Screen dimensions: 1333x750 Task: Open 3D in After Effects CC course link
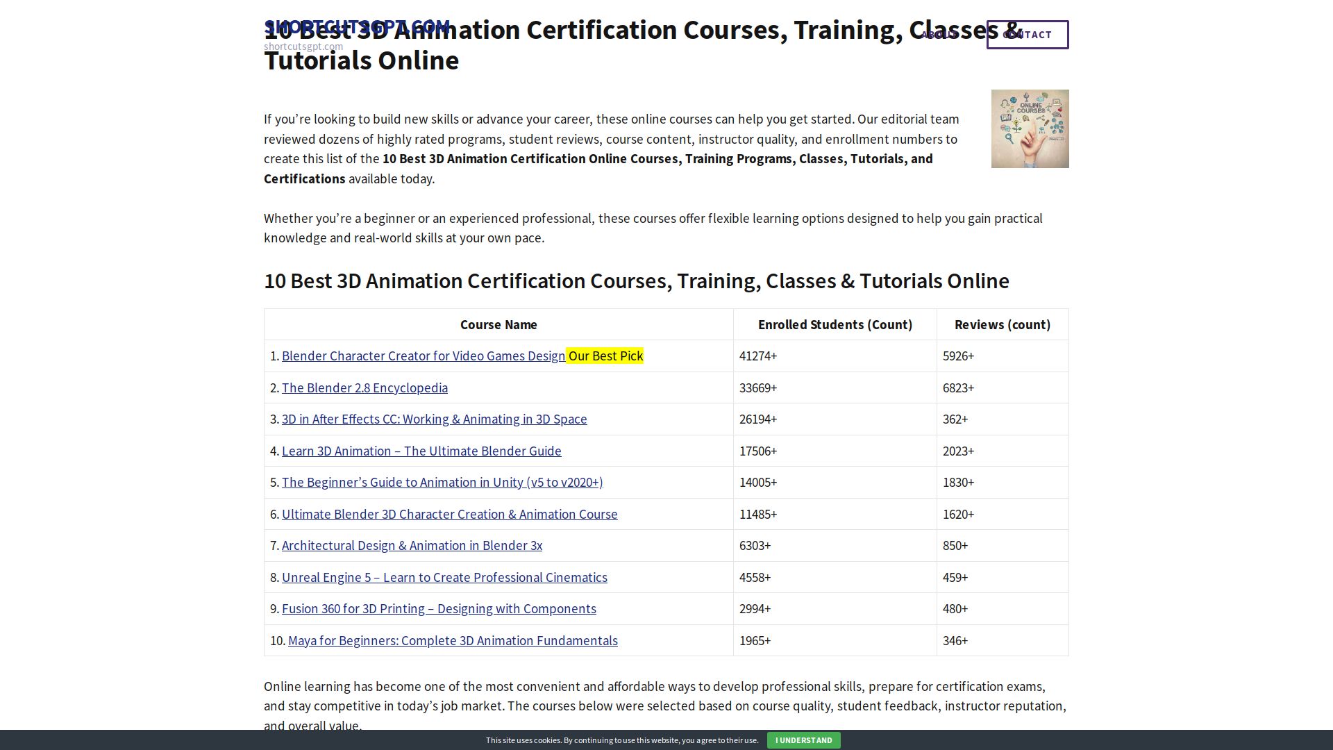435,419
